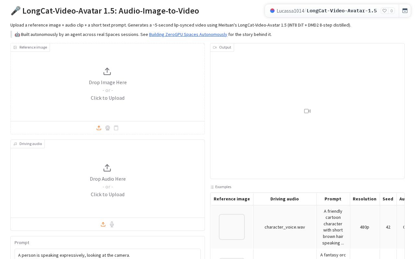
Task: Click the Reference image panel label
Action: pyautogui.click(x=30, y=47)
